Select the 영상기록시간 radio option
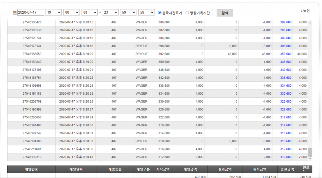The image size is (322, 178). pos(187,13)
